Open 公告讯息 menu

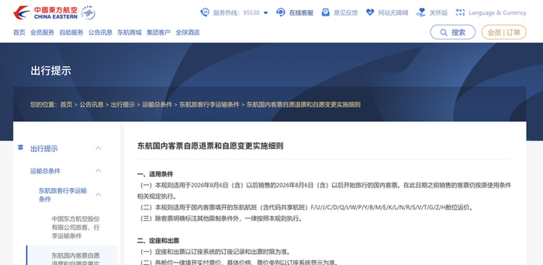100,33
